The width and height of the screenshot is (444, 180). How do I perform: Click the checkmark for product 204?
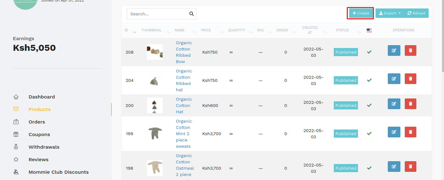(x=369, y=80)
